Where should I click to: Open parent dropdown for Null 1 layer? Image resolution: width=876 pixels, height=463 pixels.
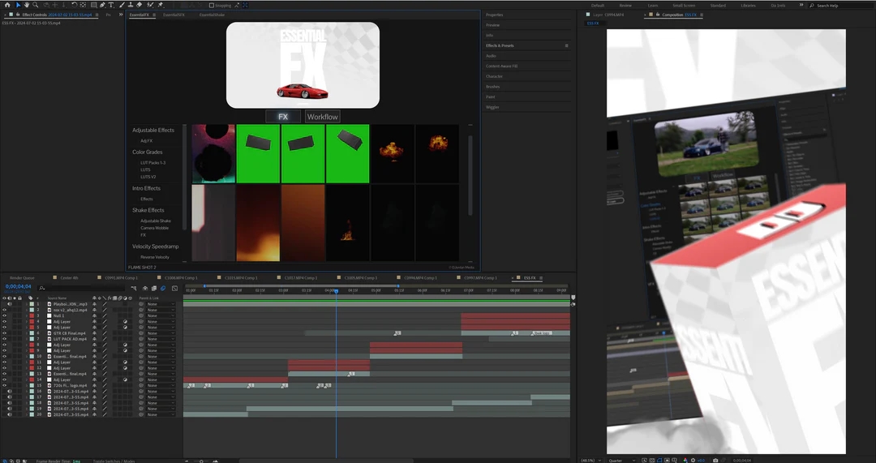click(x=160, y=315)
